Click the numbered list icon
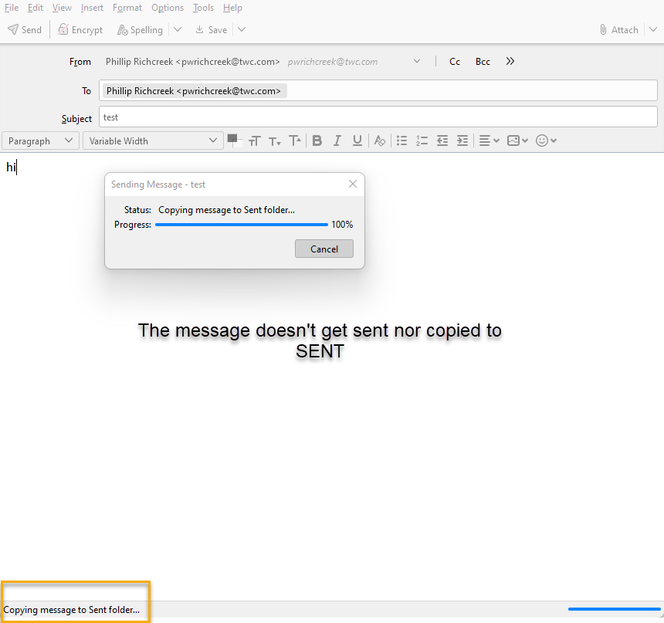 pos(422,141)
